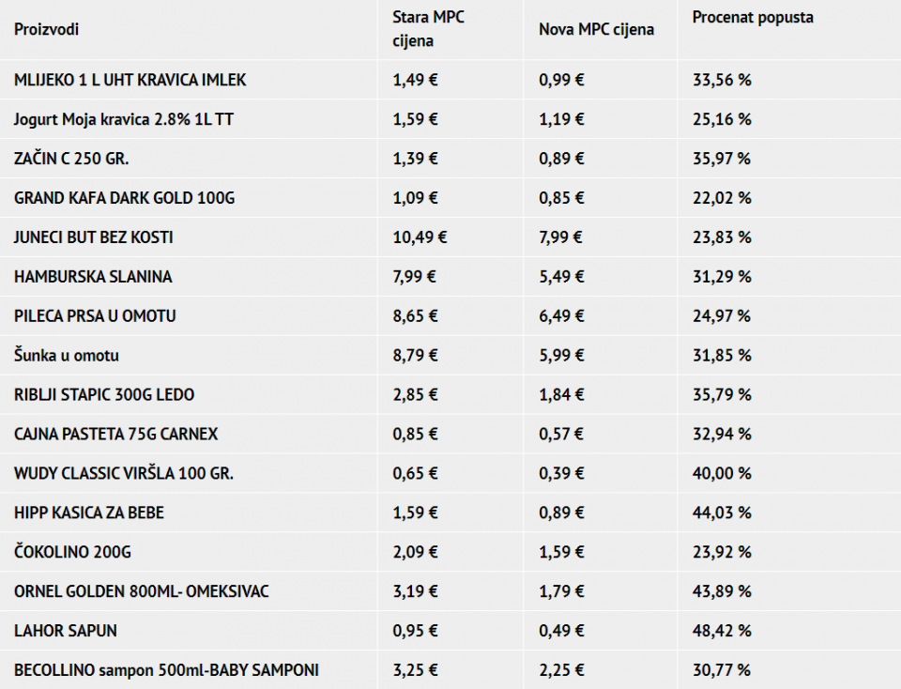
Task: Select HAMBURSKA SLANINA product
Action: click(x=93, y=278)
